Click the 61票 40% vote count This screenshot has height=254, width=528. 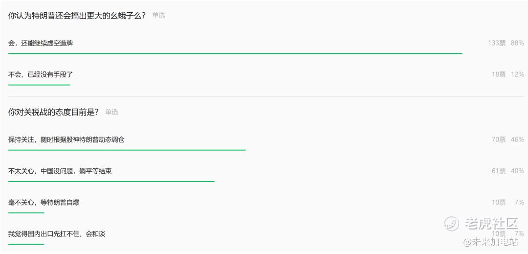pyautogui.click(x=508, y=171)
